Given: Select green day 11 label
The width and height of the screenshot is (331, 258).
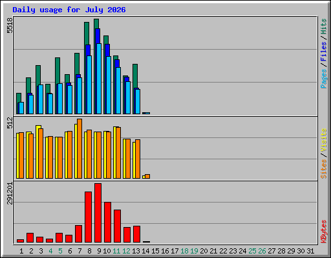Looking at the screenshot, I should [x=116, y=251].
